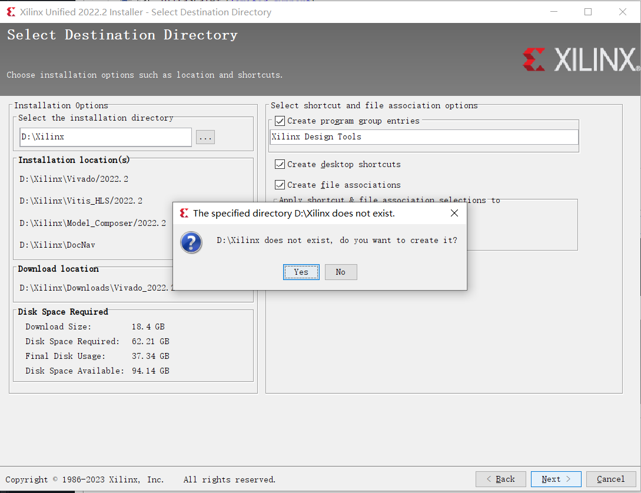Image resolution: width=641 pixels, height=493 pixels.
Task: Select the D:\Xilinx\DocNav location text
Action: [x=57, y=245]
